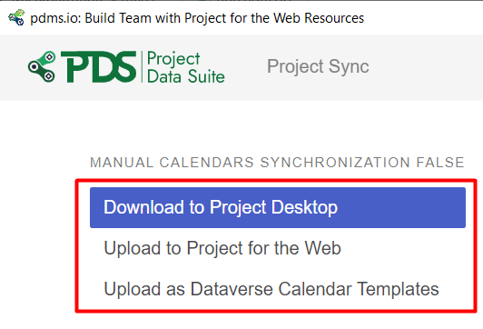Image resolution: width=483 pixels, height=329 pixels.
Task: Click the blue highlighted download entry
Action: [278, 207]
